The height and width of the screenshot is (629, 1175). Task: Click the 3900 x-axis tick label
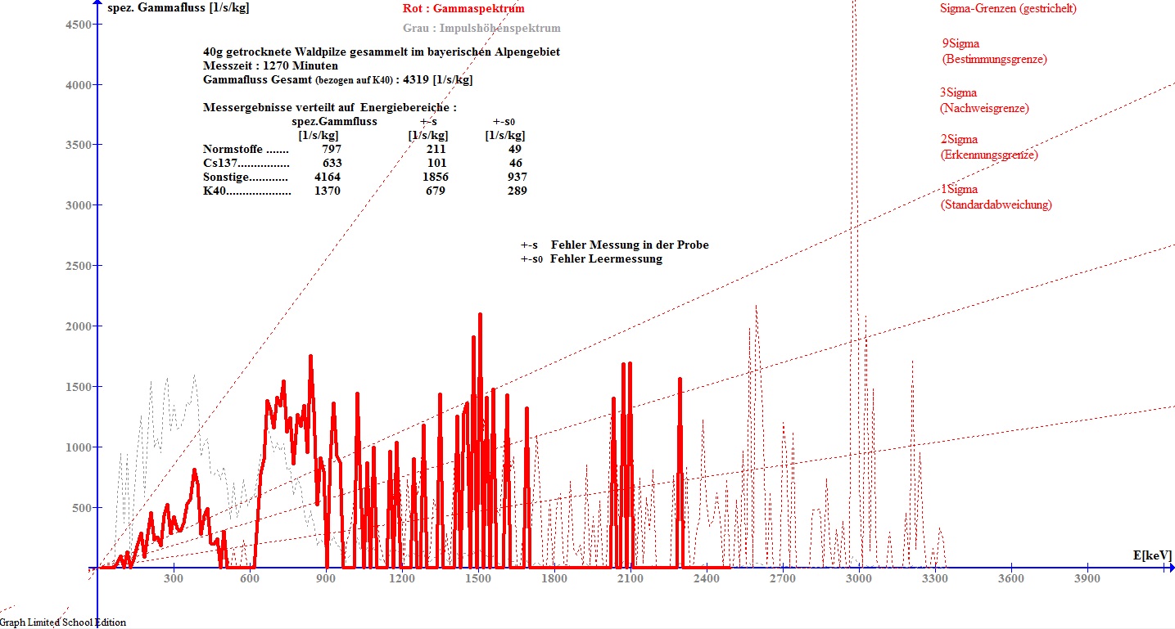(x=1087, y=579)
